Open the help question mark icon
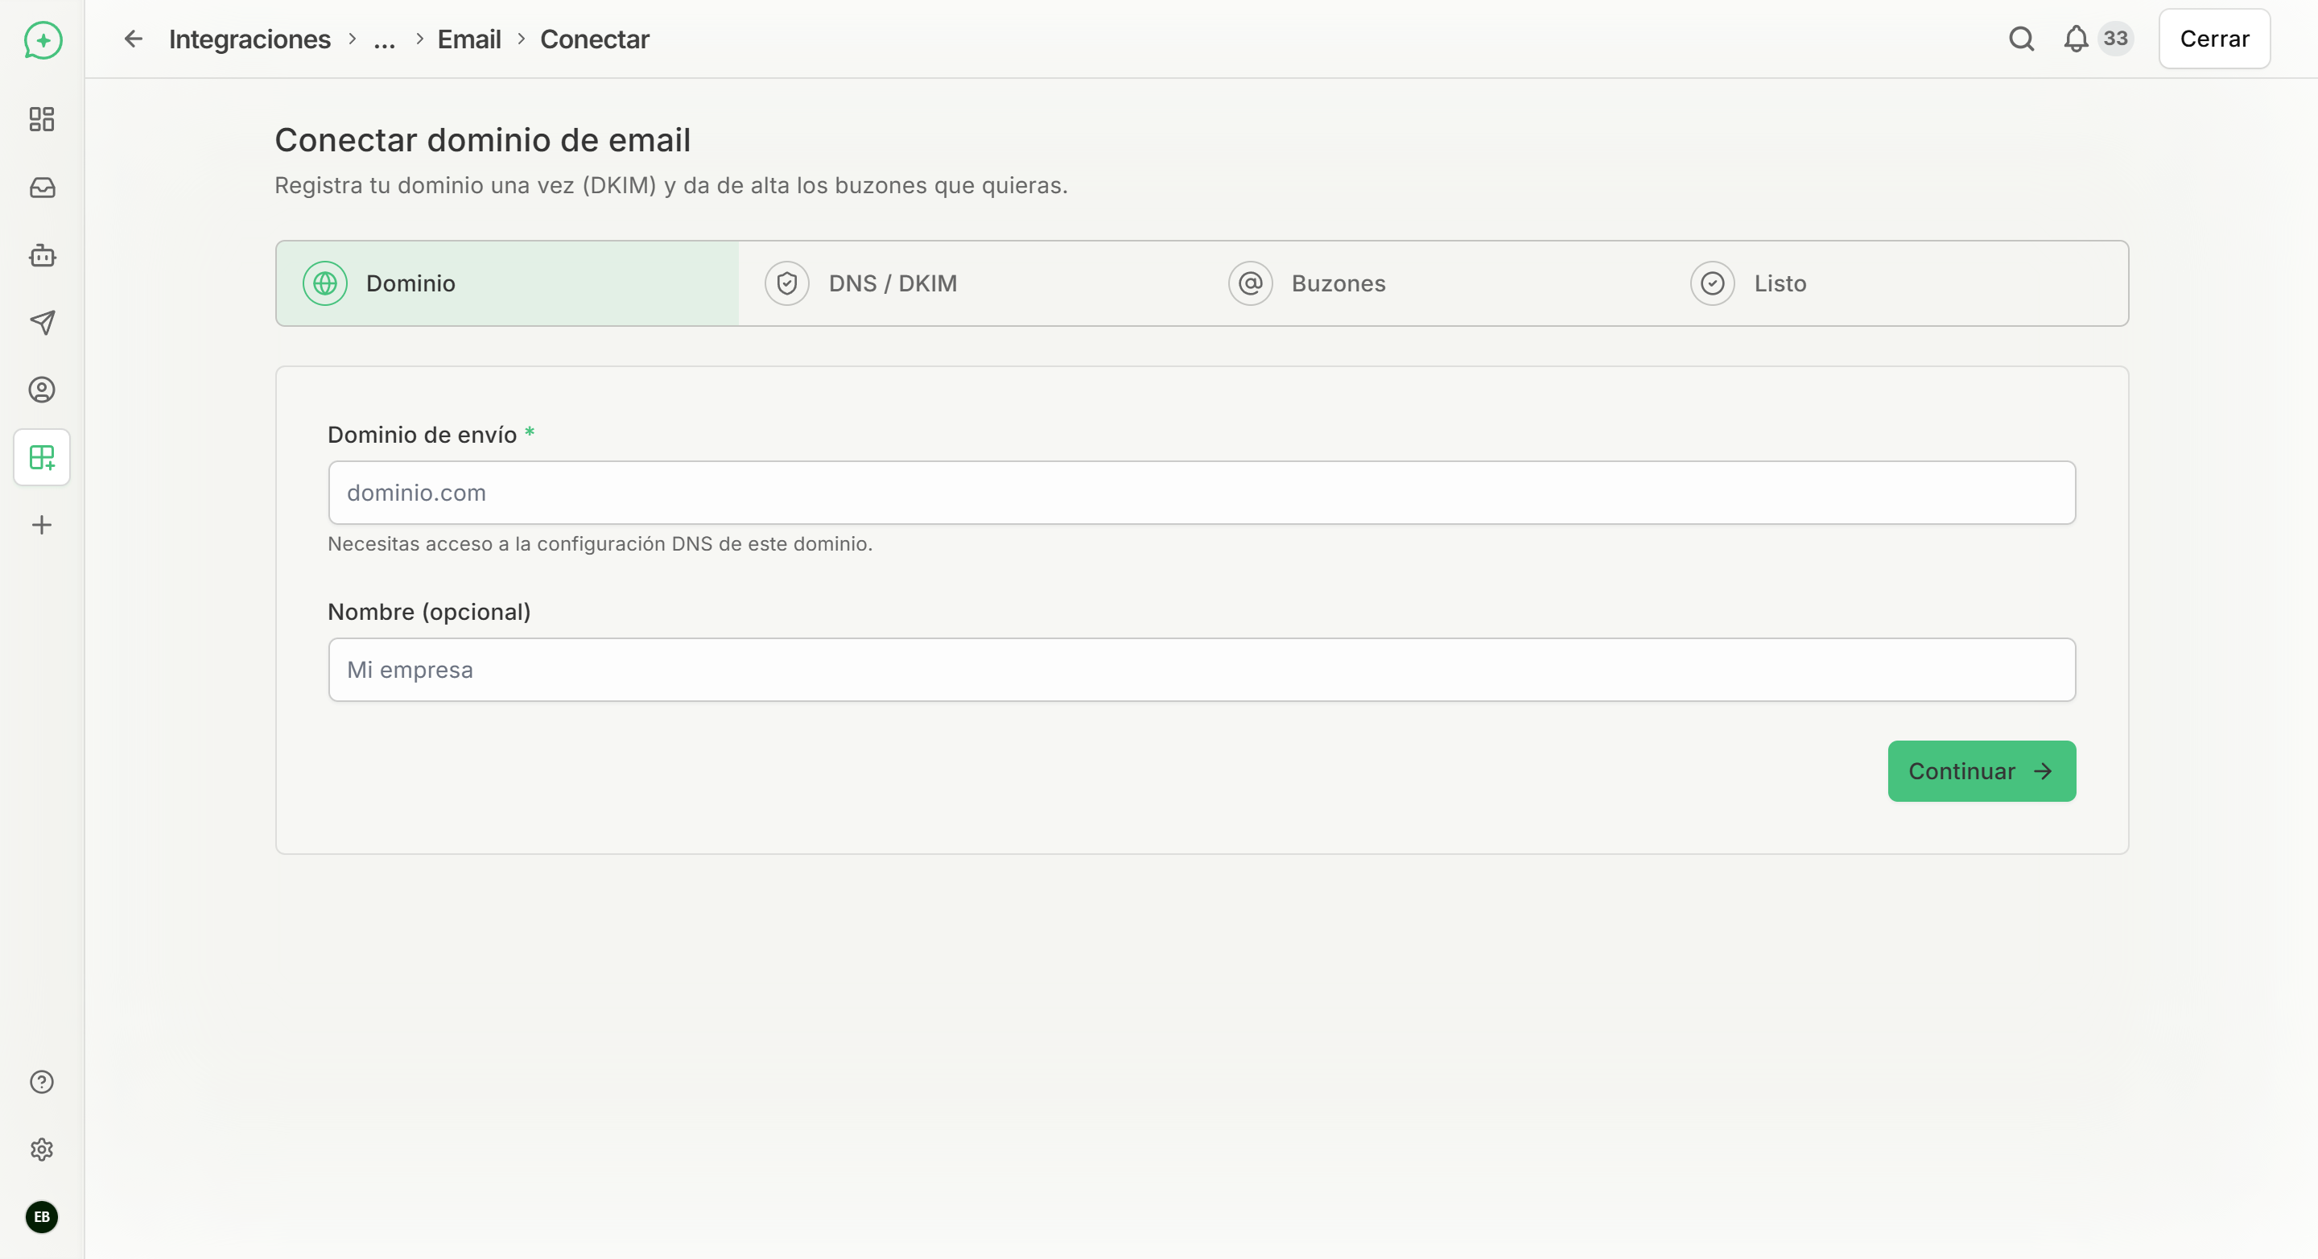The image size is (2318, 1259). (x=41, y=1082)
